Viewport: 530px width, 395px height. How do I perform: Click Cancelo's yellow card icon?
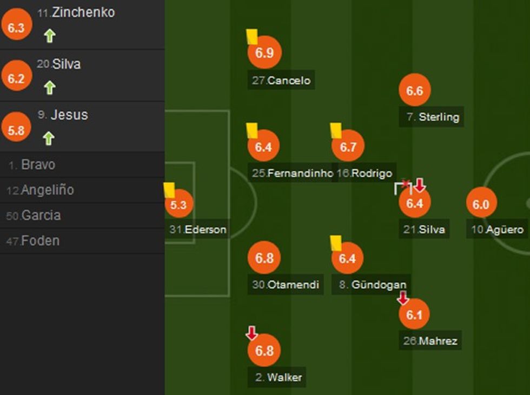tap(251, 36)
